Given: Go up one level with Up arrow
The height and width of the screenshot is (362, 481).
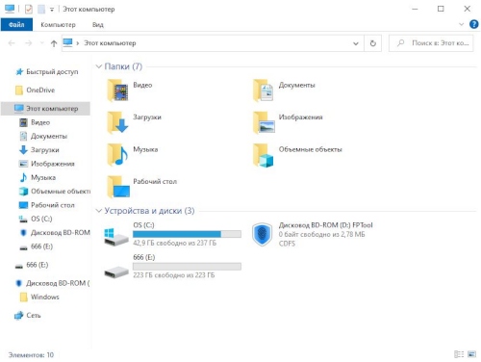Looking at the screenshot, I should [x=54, y=43].
